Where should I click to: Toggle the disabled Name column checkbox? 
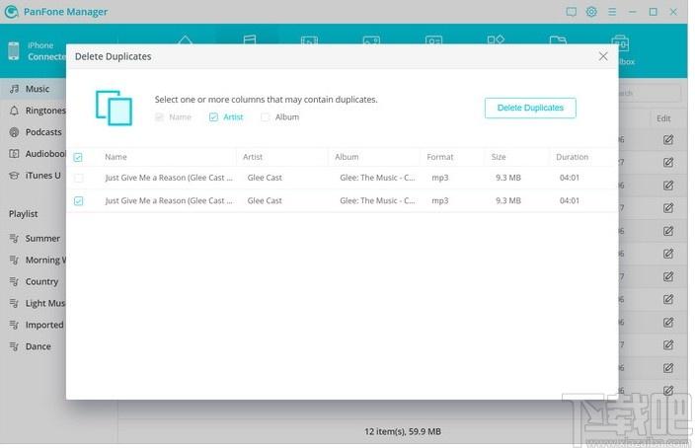pyautogui.click(x=159, y=117)
